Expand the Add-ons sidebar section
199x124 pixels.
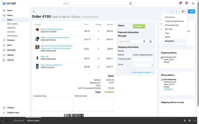point(11,60)
